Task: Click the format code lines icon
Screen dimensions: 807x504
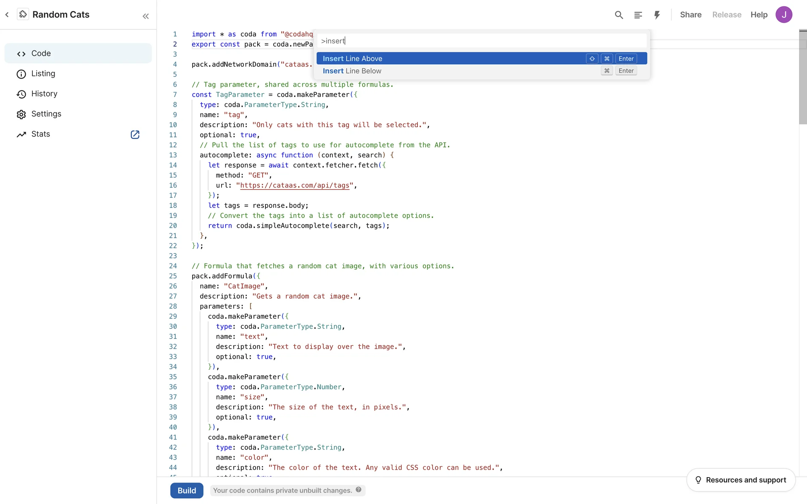Action: pyautogui.click(x=638, y=15)
